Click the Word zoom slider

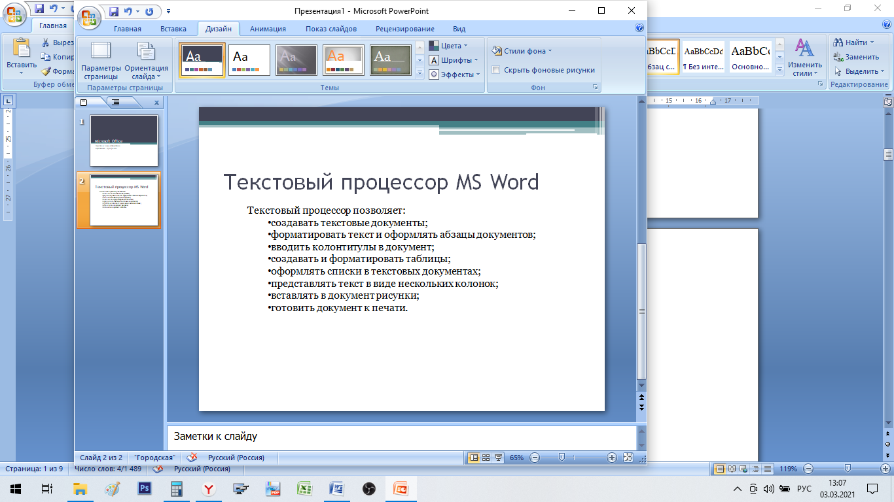click(x=848, y=469)
